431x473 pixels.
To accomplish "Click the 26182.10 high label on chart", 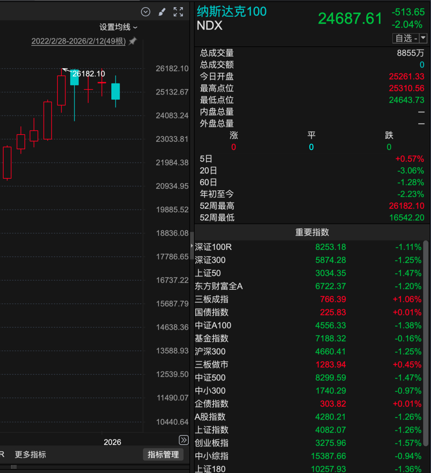I will click(x=89, y=74).
